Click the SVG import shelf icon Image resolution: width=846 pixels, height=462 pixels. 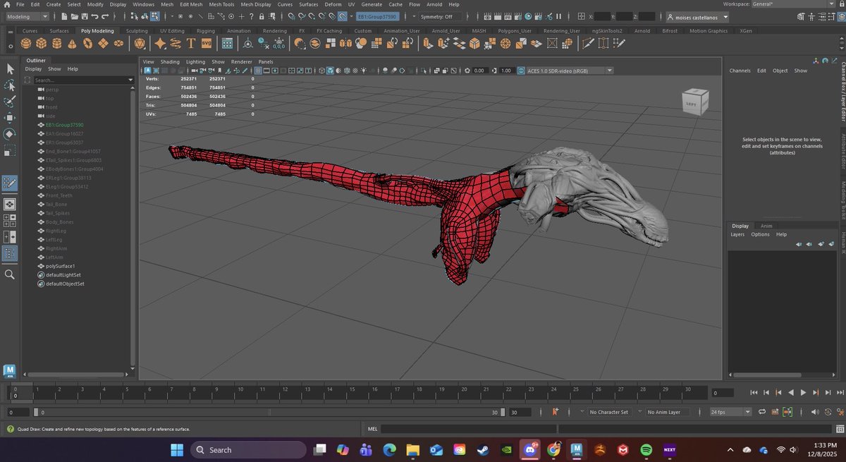[x=206, y=44]
